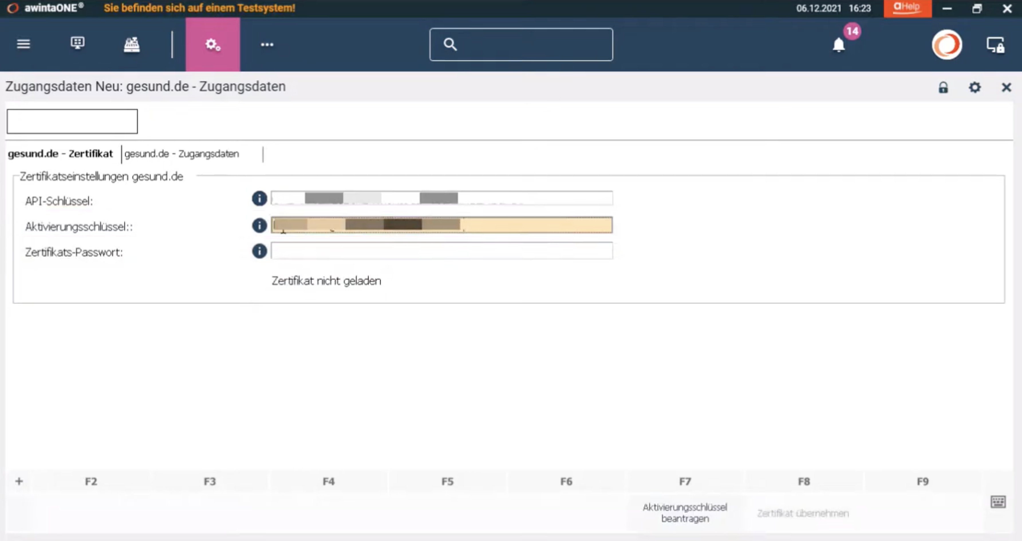This screenshot has height=541, width=1022.
Task: Switch to gesund.de - Zertifikat tab
Action: coord(60,154)
